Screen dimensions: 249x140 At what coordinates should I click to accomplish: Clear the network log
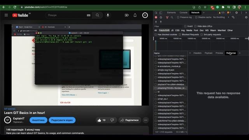[x=161, y=17]
